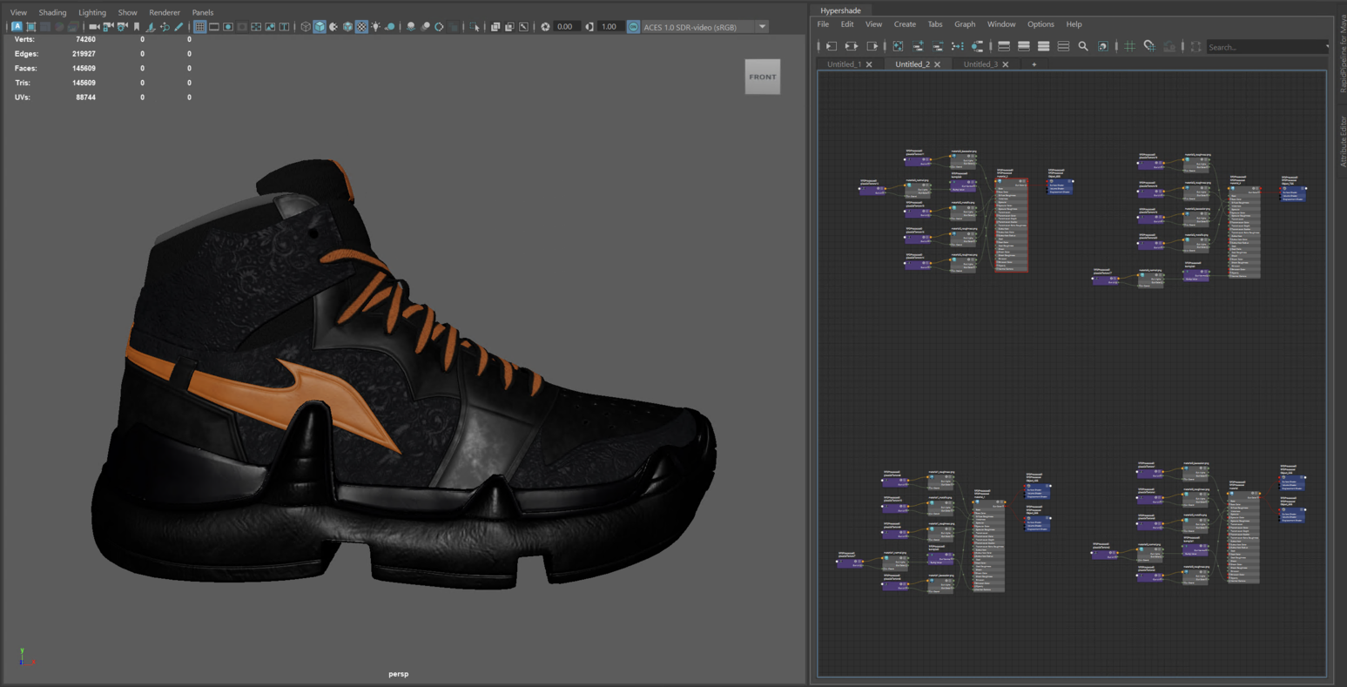Image resolution: width=1347 pixels, height=687 pixels.
Task: Switch to the Untitled_3 graph tab
Action: 980,64
